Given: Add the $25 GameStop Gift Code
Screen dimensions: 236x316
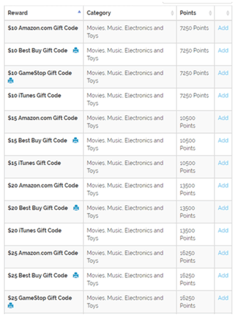Looking at the screenshot, I should coord(223,298).
